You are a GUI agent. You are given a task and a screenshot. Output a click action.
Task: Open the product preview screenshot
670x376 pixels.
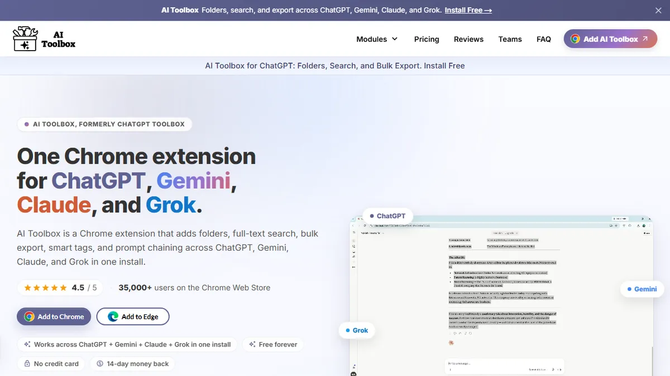click(501, 296)
